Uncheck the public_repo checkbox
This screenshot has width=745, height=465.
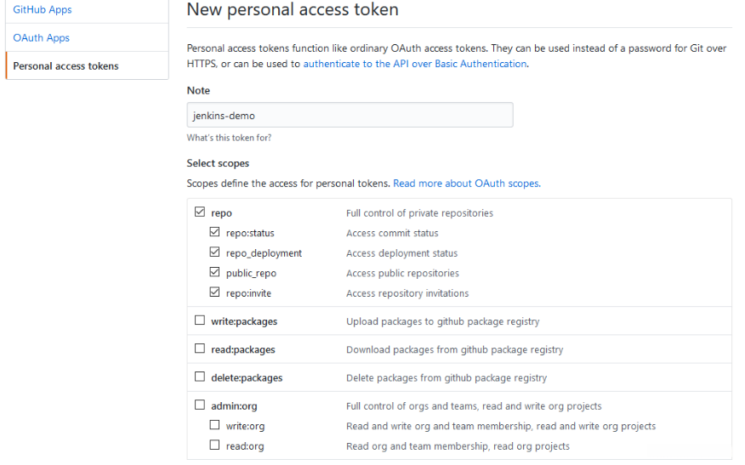215,273
